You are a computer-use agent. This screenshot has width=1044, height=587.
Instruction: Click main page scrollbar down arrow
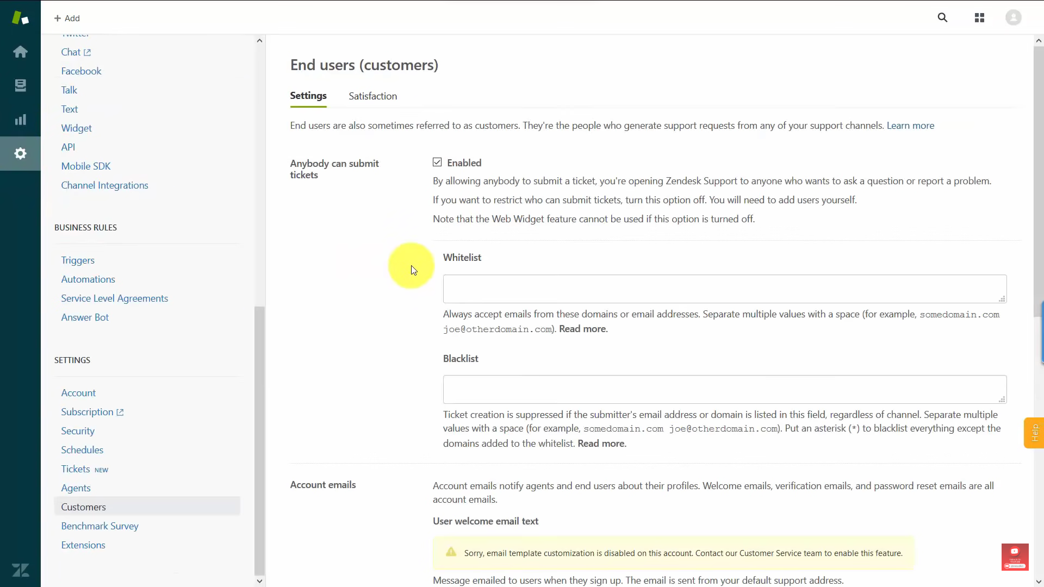click(x=1039, y=581)
